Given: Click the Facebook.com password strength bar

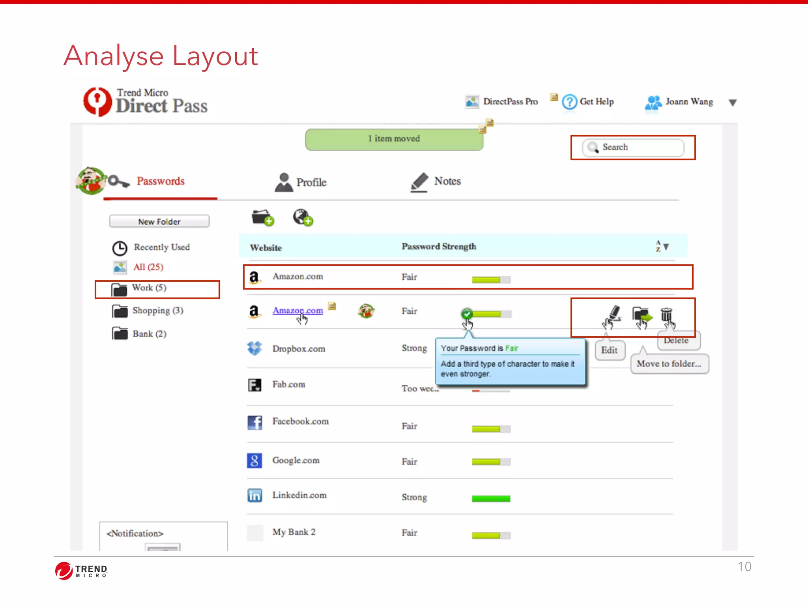Looking at the screenshot, I should coord(491,429).
